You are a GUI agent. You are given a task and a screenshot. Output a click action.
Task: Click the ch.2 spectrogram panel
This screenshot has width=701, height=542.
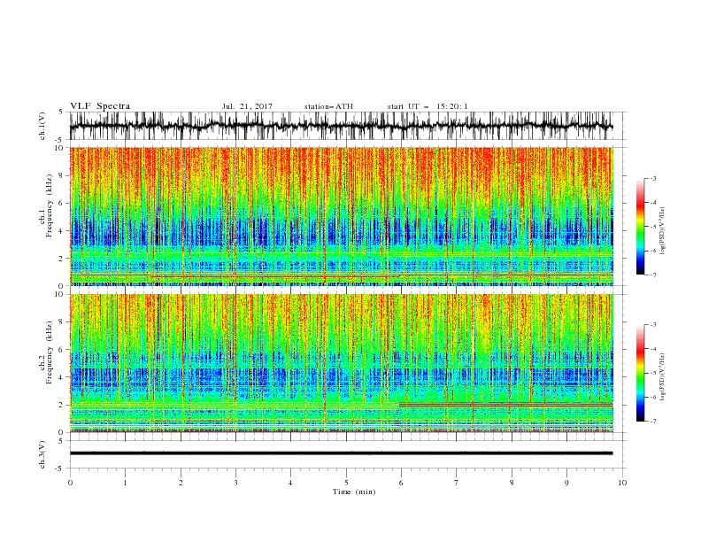(x=341, y=363)
